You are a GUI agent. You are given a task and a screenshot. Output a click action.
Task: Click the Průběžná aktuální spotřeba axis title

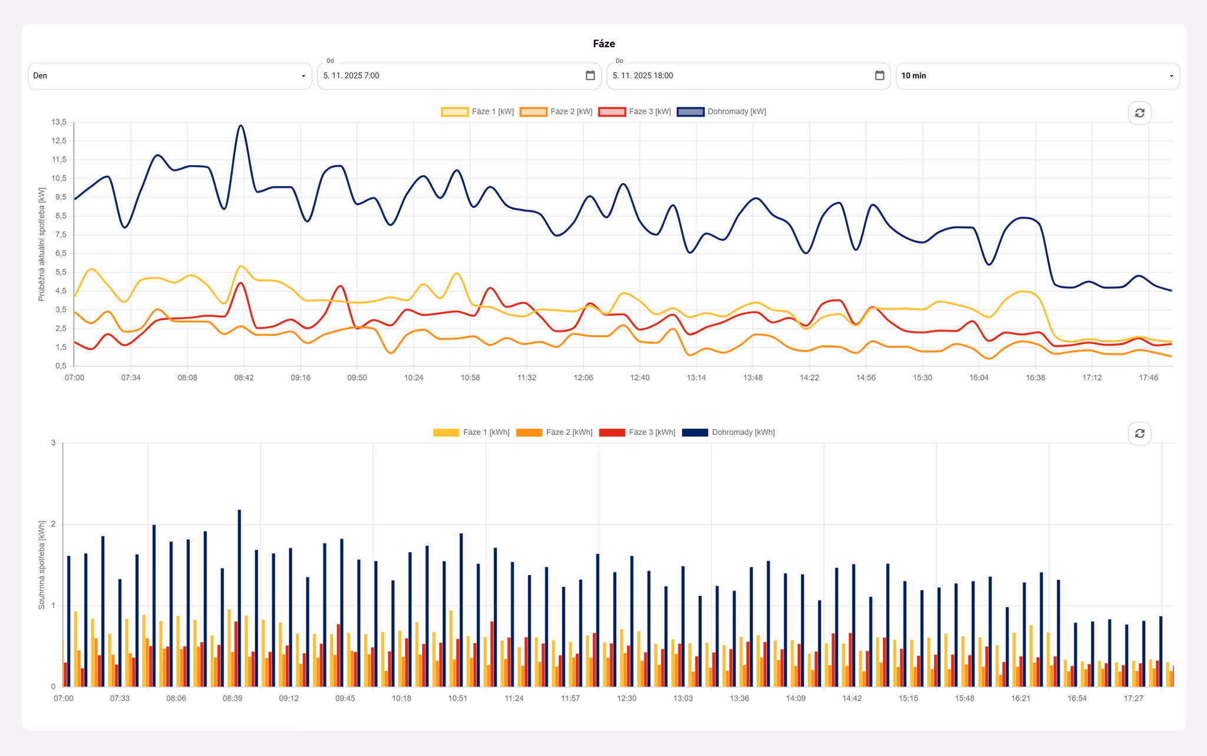[x=41, y=245]
